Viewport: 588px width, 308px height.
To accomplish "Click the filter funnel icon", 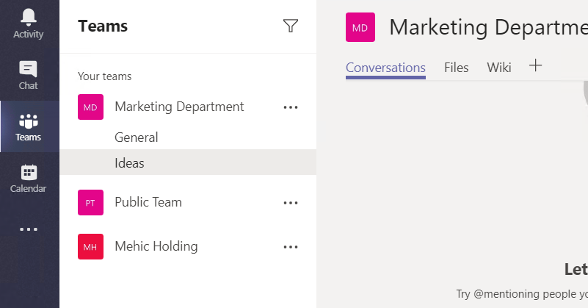I will pyautogui.click(x=291, y=26).
